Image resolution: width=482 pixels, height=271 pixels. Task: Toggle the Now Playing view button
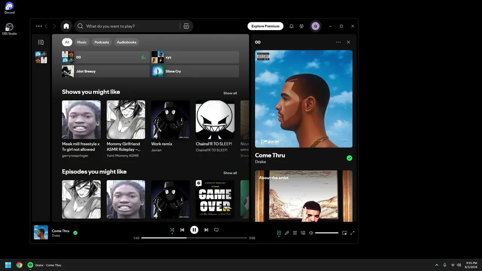279,233
